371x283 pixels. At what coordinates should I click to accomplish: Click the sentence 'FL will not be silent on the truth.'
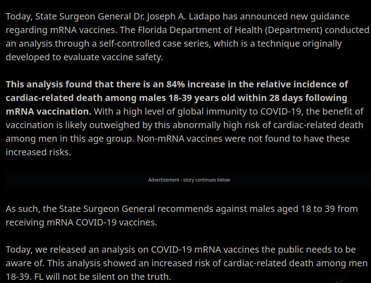tap(102, 277)
